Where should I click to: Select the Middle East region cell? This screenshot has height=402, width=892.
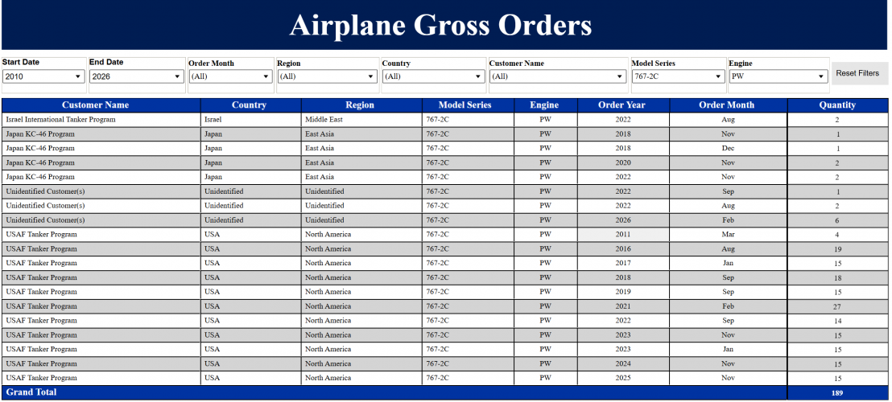click(x=361, y=120)
